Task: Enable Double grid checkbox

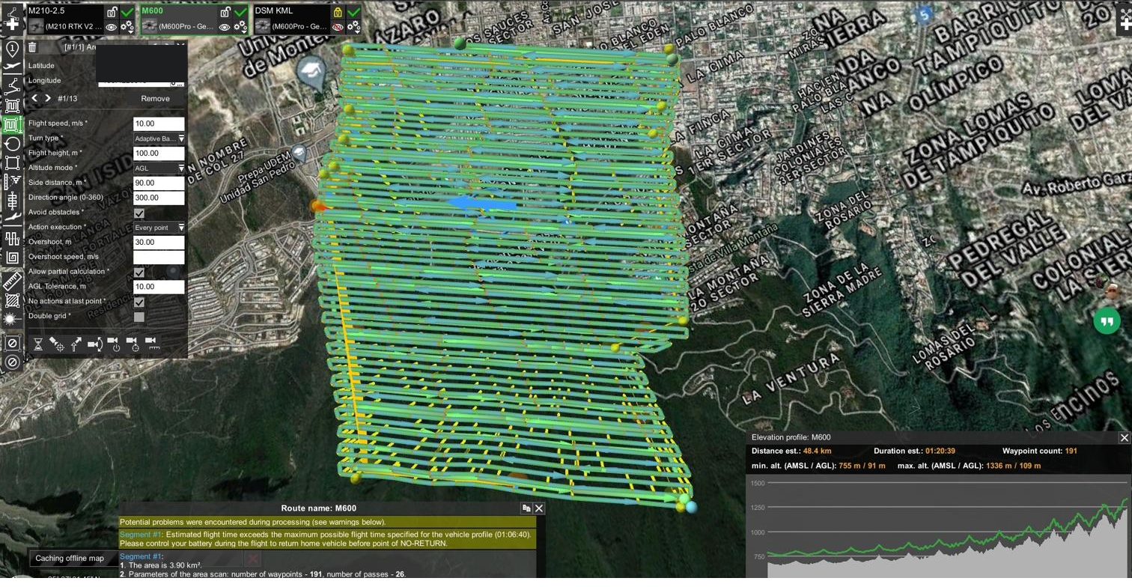Action: (x=139, y=317)
